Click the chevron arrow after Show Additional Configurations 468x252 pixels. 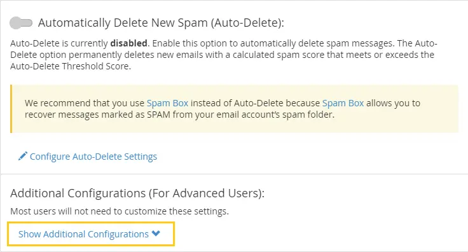click(x=156, y=234)
